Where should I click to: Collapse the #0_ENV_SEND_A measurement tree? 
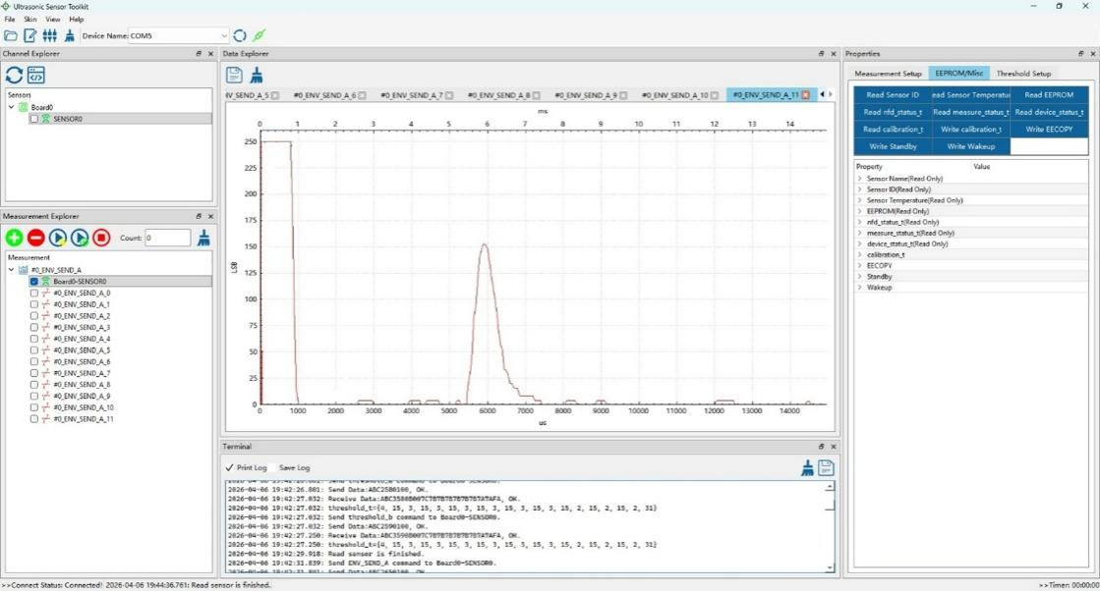[x=11, y=269]
